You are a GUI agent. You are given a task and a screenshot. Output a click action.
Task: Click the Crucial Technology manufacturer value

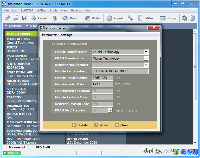click(20, 43)
